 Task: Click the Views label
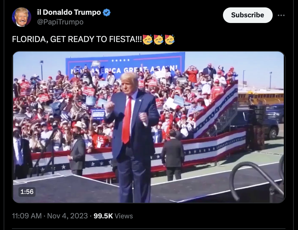[124, 216]
